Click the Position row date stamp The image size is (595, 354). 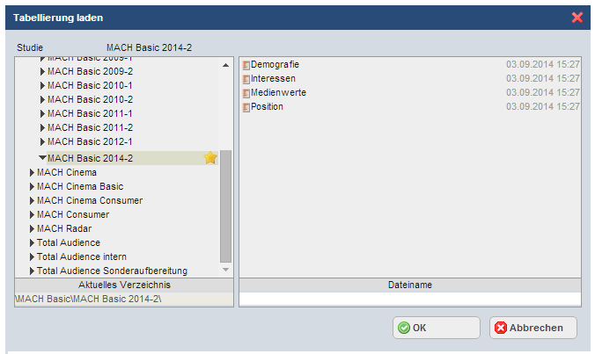click(x=543, y=107)
